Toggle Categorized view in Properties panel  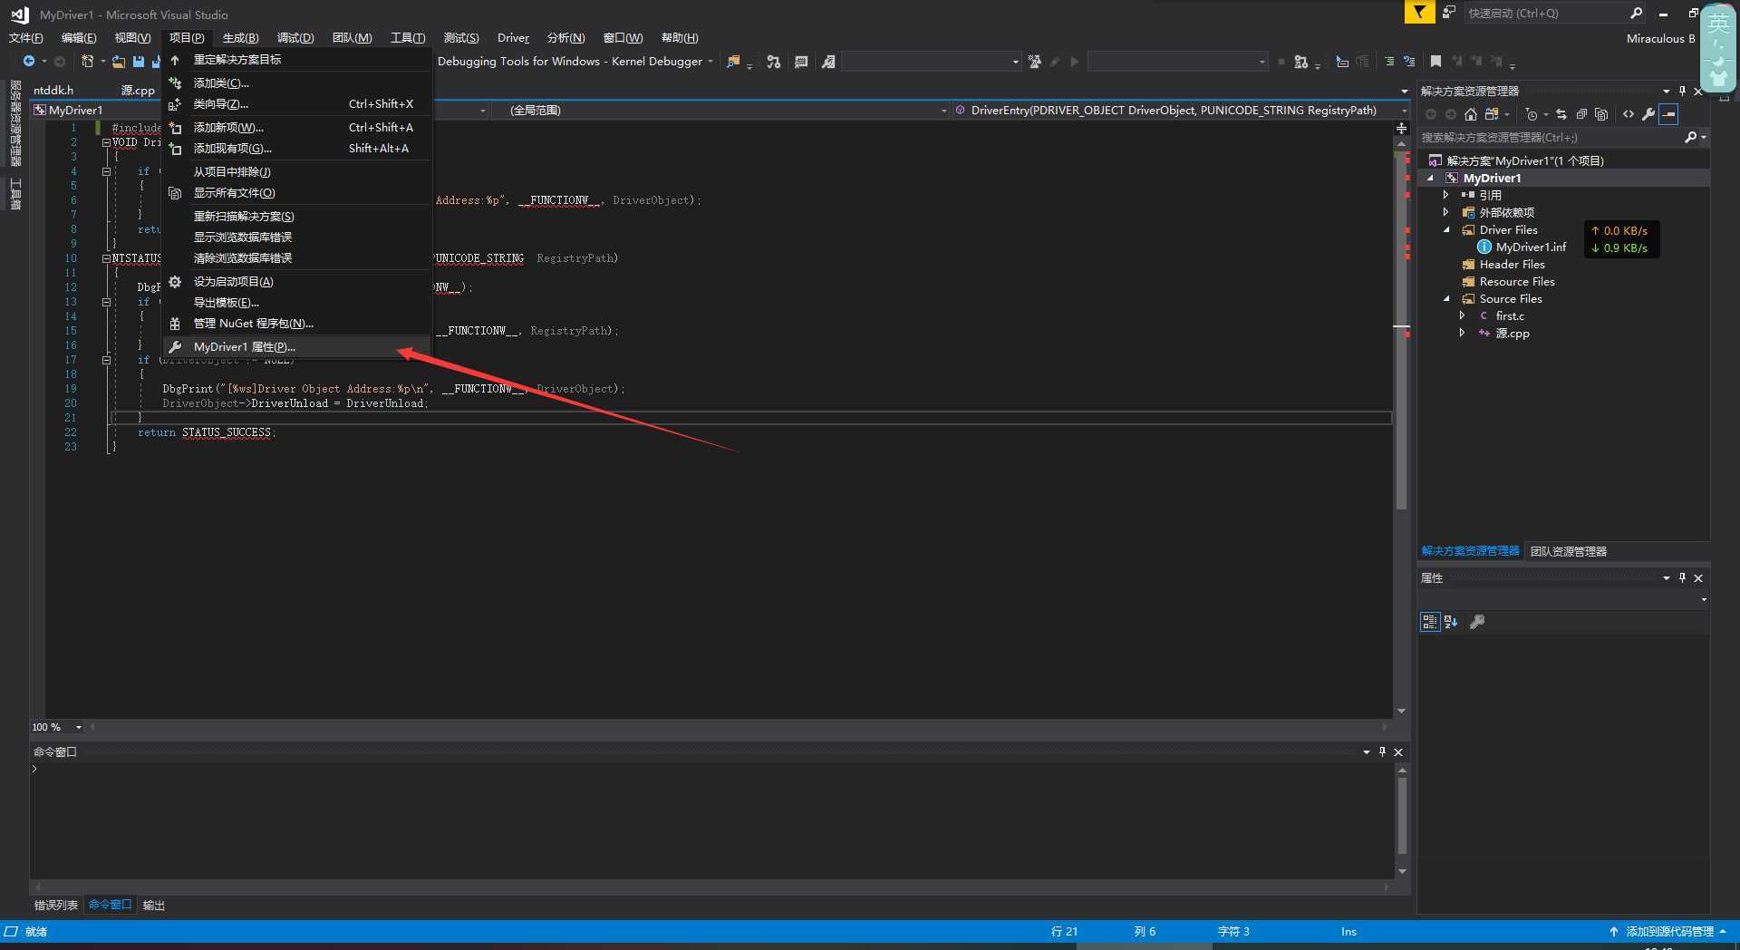(1429, 622)
